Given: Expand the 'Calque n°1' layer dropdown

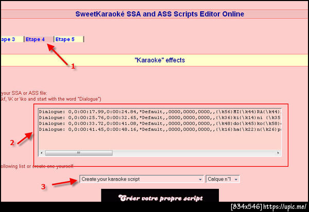Looking at the screenshot, I should tap(222, 179).
